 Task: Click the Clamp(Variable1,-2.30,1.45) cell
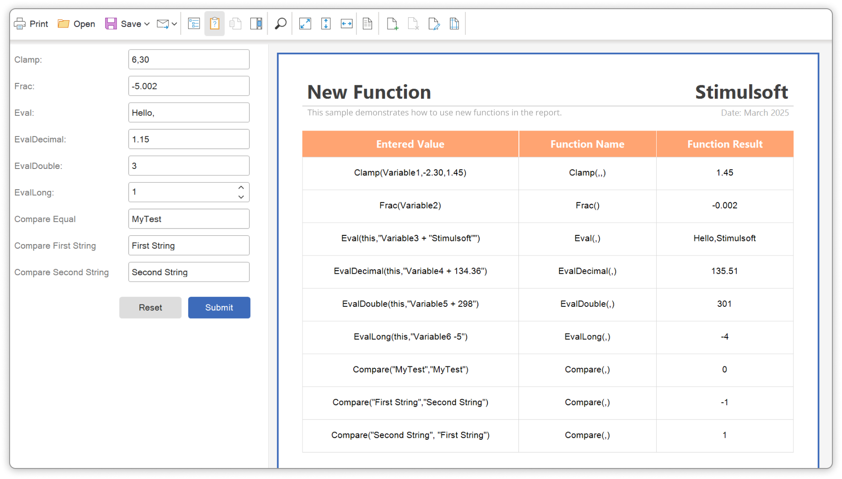pyautogui.click(x=410, y=173)
